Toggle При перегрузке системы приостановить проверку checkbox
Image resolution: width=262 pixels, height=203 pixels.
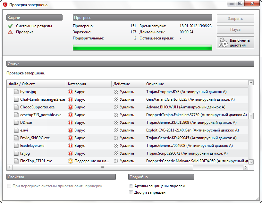click(x=9, y=186)
